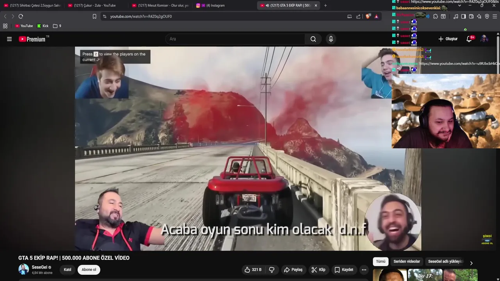
Task: Open bookmarks folder named 9
Action: click(57, 26)
